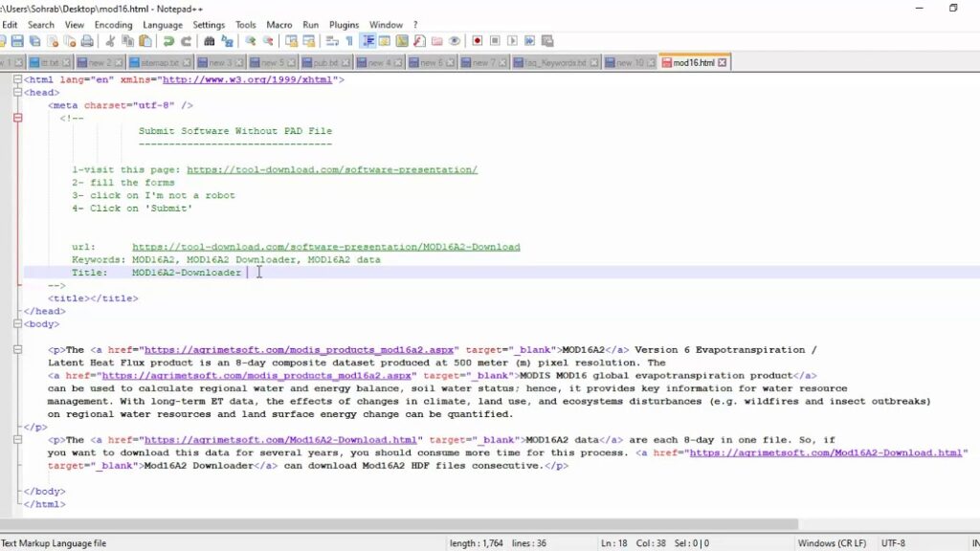Click the horizontal scrollbar thumb
The image size is (980, 551).
tap(399, 524)
